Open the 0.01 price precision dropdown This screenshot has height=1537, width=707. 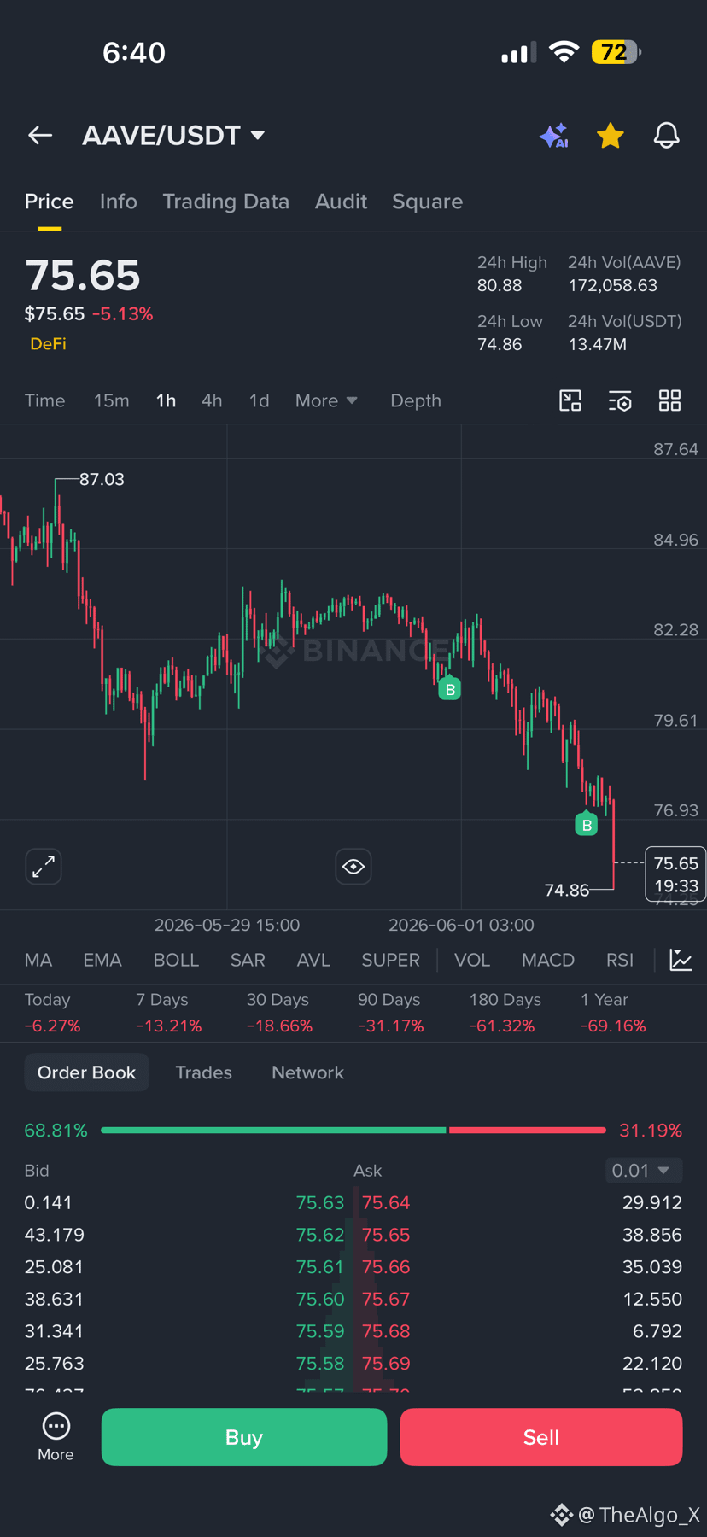tap(644, 1170)
